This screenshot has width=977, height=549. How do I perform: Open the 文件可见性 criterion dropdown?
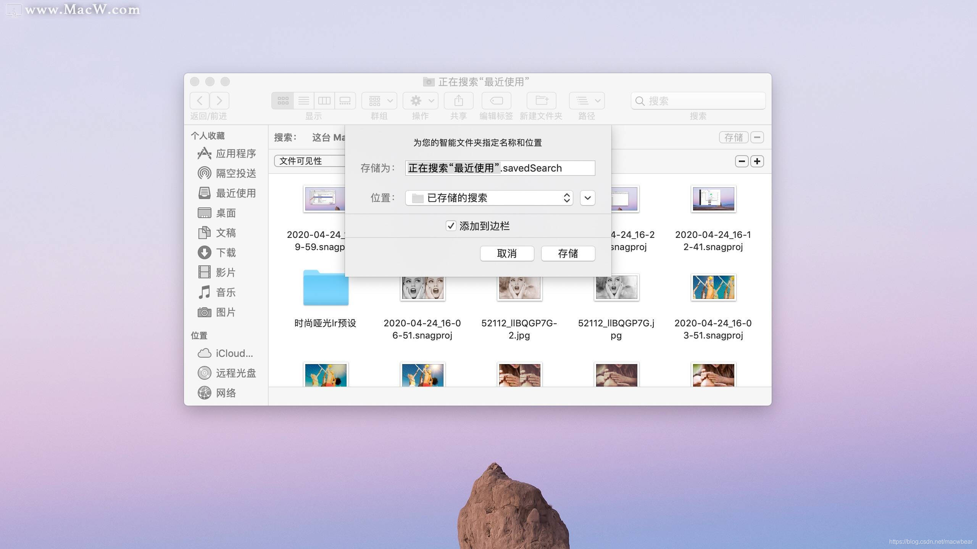(x=310, y=161)
